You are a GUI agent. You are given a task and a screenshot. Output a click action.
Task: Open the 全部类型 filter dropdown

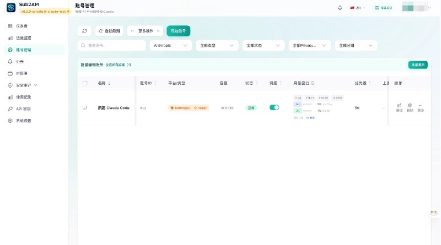[217, 46]
